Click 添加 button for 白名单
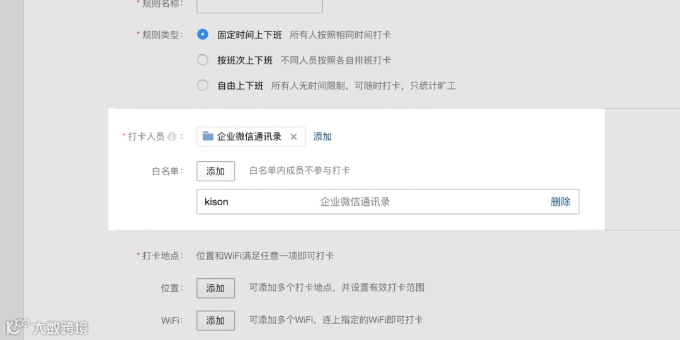Screen dimensions: 680x340 click(x=215, y=171)
